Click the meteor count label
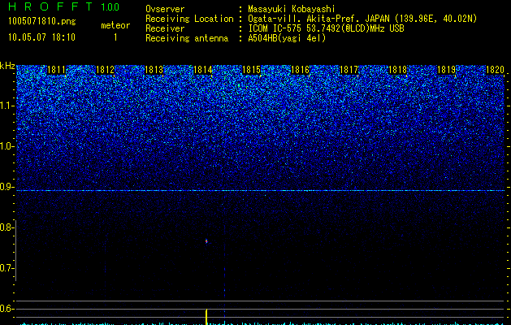 (x=115, y=25)
